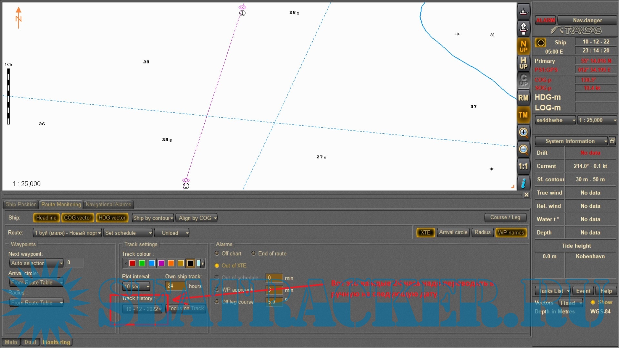Open chart info with the i icon

(x=523, y=183)
